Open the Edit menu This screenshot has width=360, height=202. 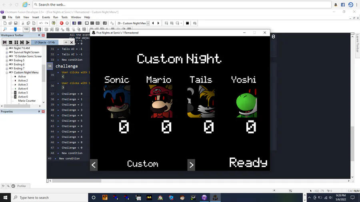pos(18,17)
